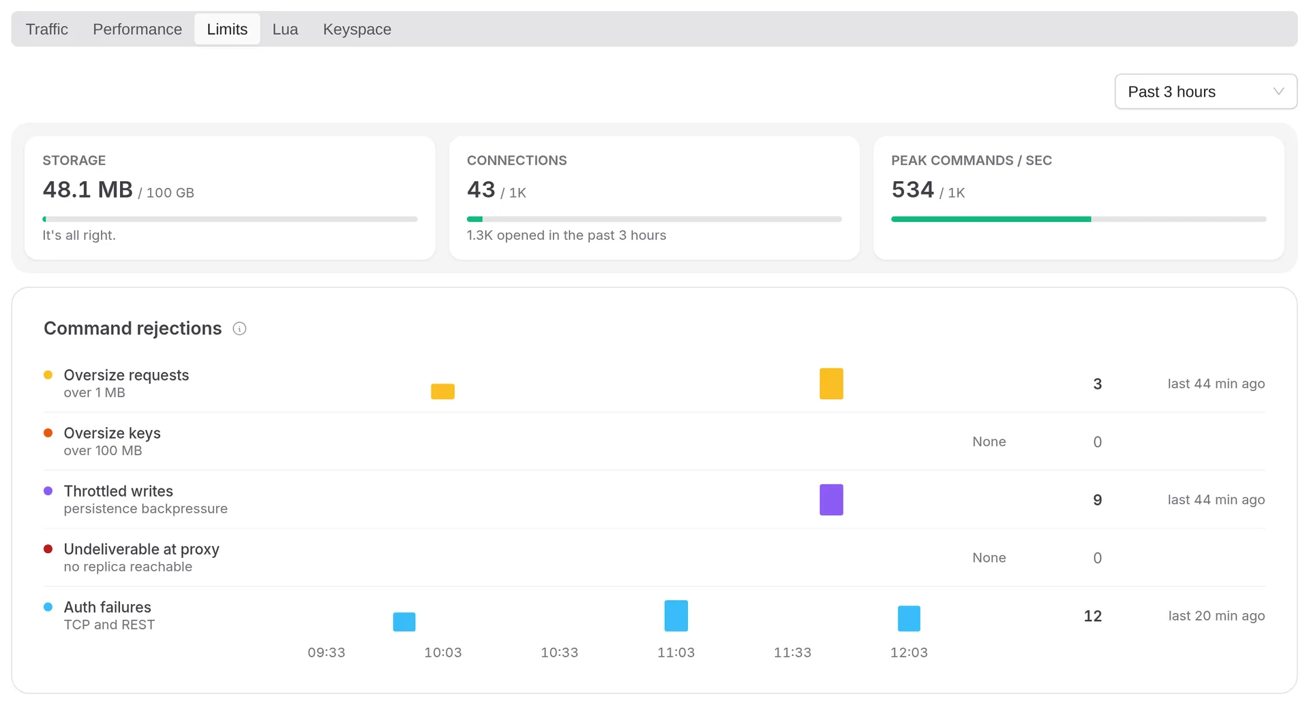The width and height of the screenshot is (1309, 705).
Task: Click the Auth failures count of 12
Action: tap(1093, 616)
